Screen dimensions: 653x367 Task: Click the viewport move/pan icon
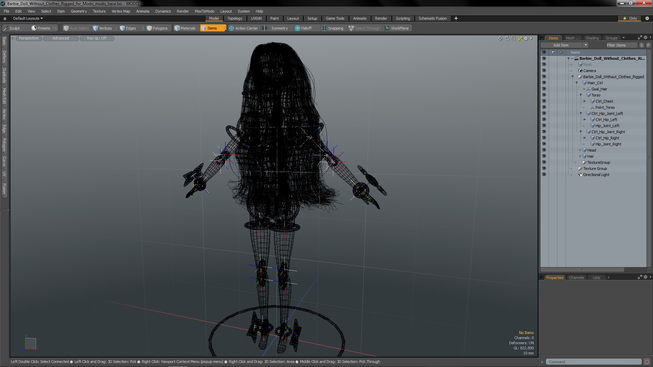pyautogui.click(x=500, y=38)
